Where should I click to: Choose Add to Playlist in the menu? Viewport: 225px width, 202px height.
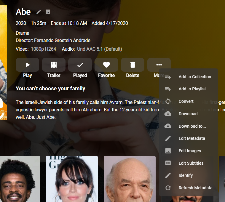click(189, 89)
